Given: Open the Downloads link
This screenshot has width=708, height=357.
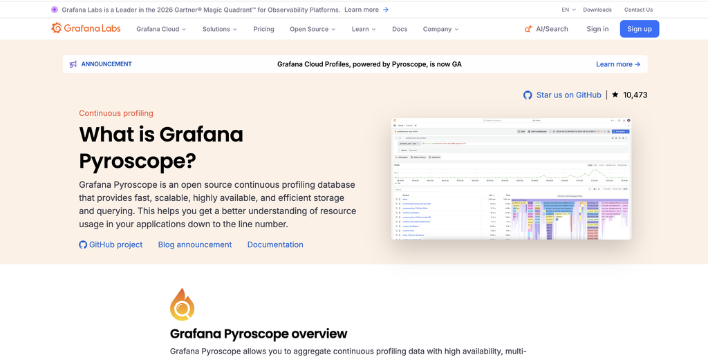Looking at the screenshot, I should (597, 10).
